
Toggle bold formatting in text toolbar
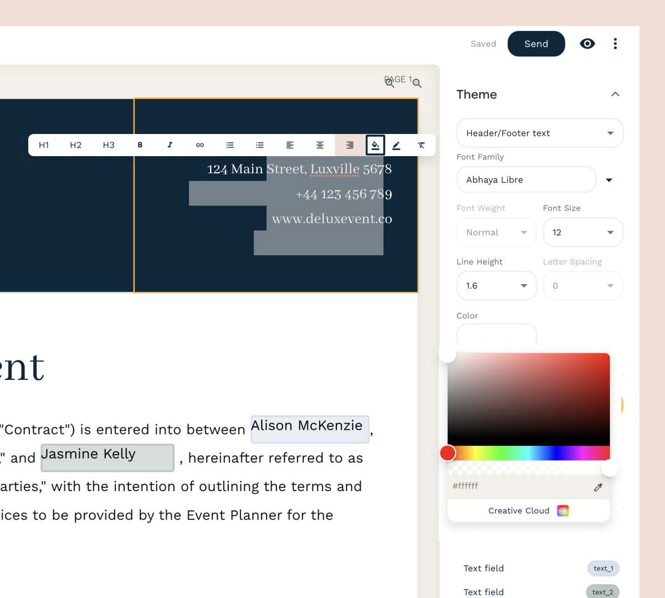click(140, 145)
